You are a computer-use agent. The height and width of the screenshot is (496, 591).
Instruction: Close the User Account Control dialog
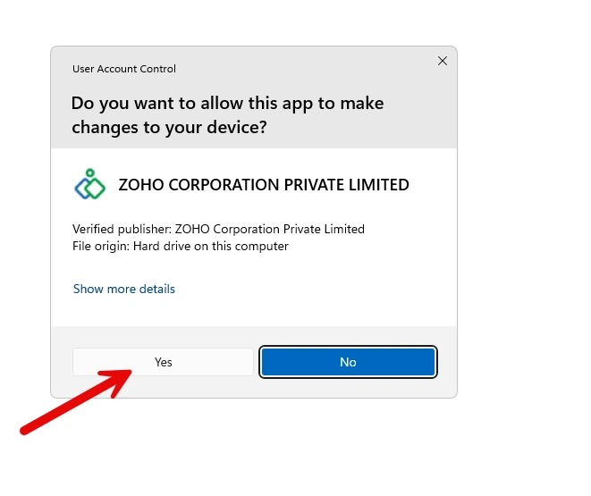442,61
